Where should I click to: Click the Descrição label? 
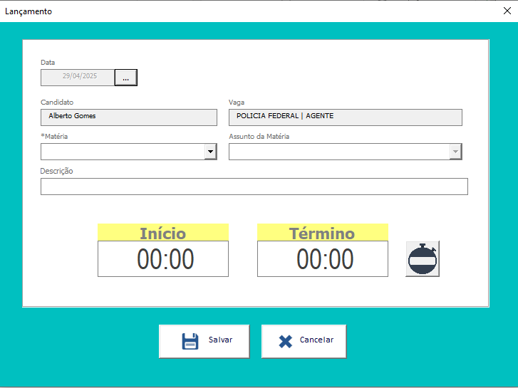click(56, 171)
